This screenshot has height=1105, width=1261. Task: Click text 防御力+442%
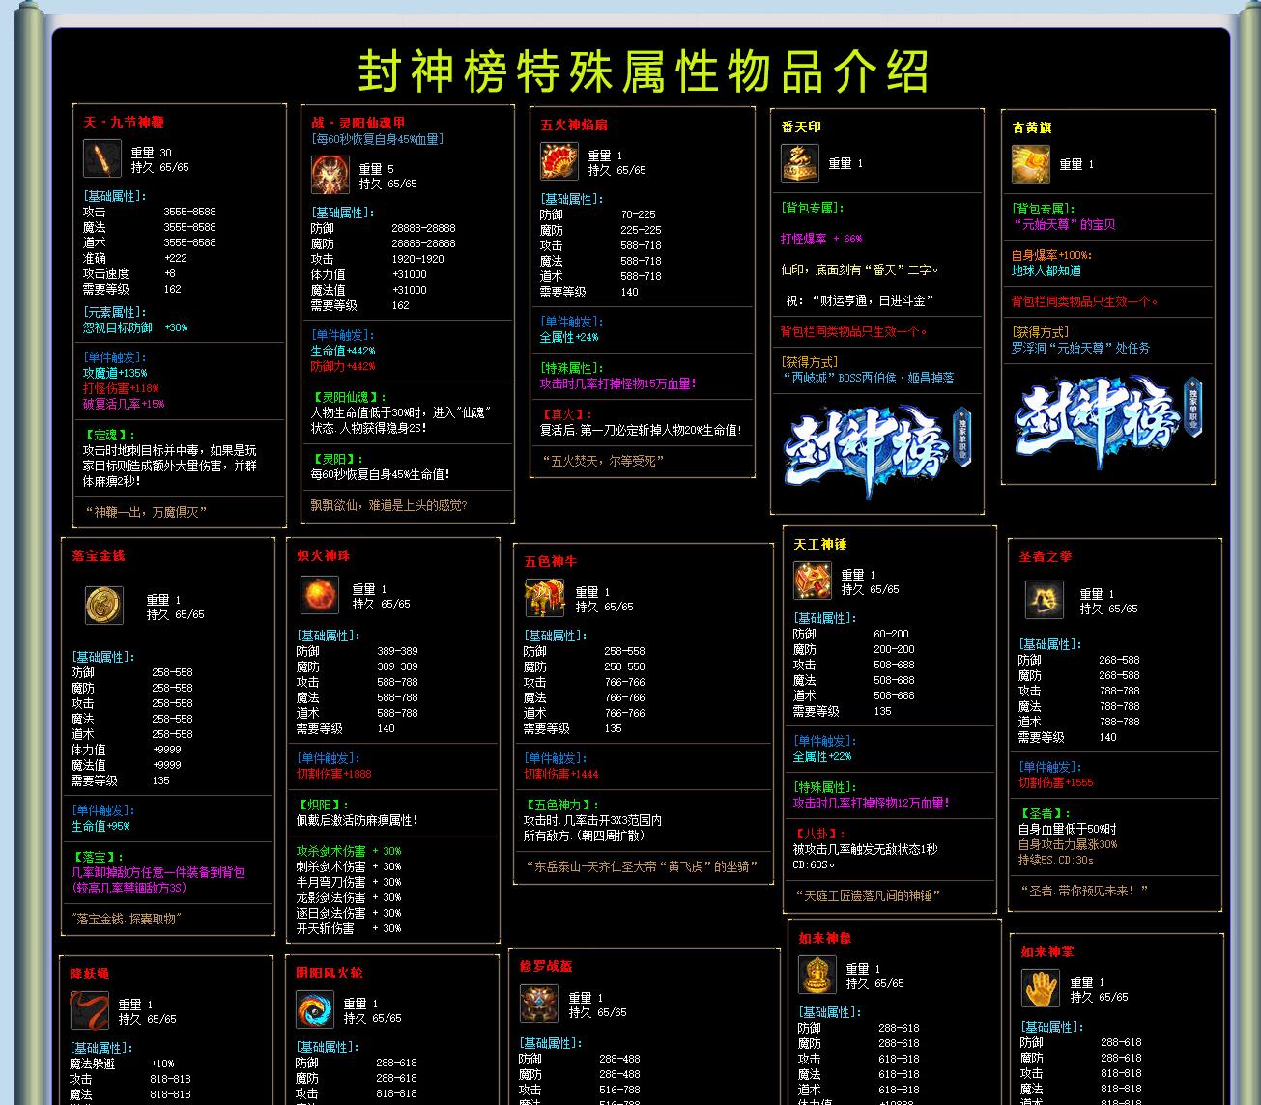coord(343,366)
